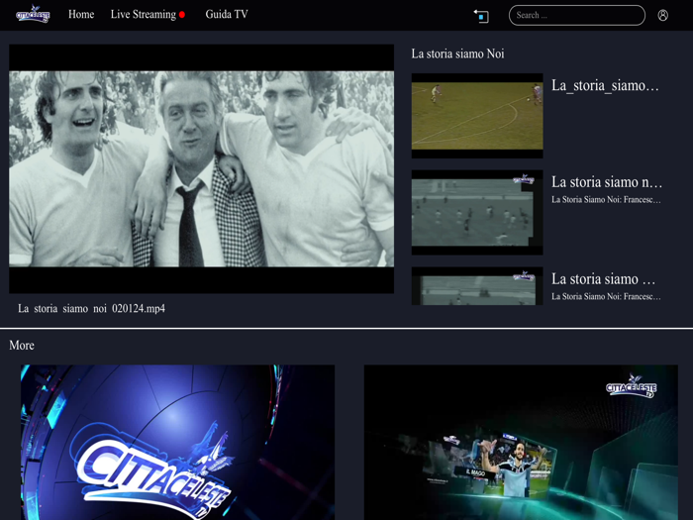Open the user account icon

point(662,16)
